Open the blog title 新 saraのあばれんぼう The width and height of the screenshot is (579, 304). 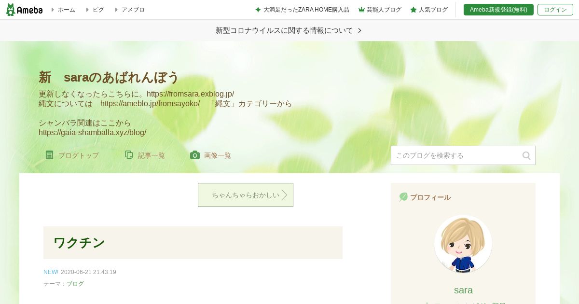(x=109, y=77)
